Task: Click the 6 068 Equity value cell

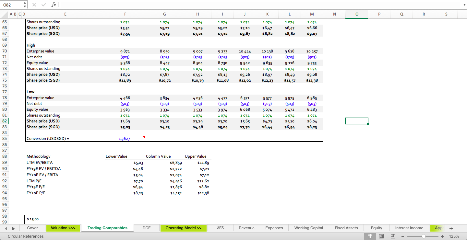Action: 245,110
